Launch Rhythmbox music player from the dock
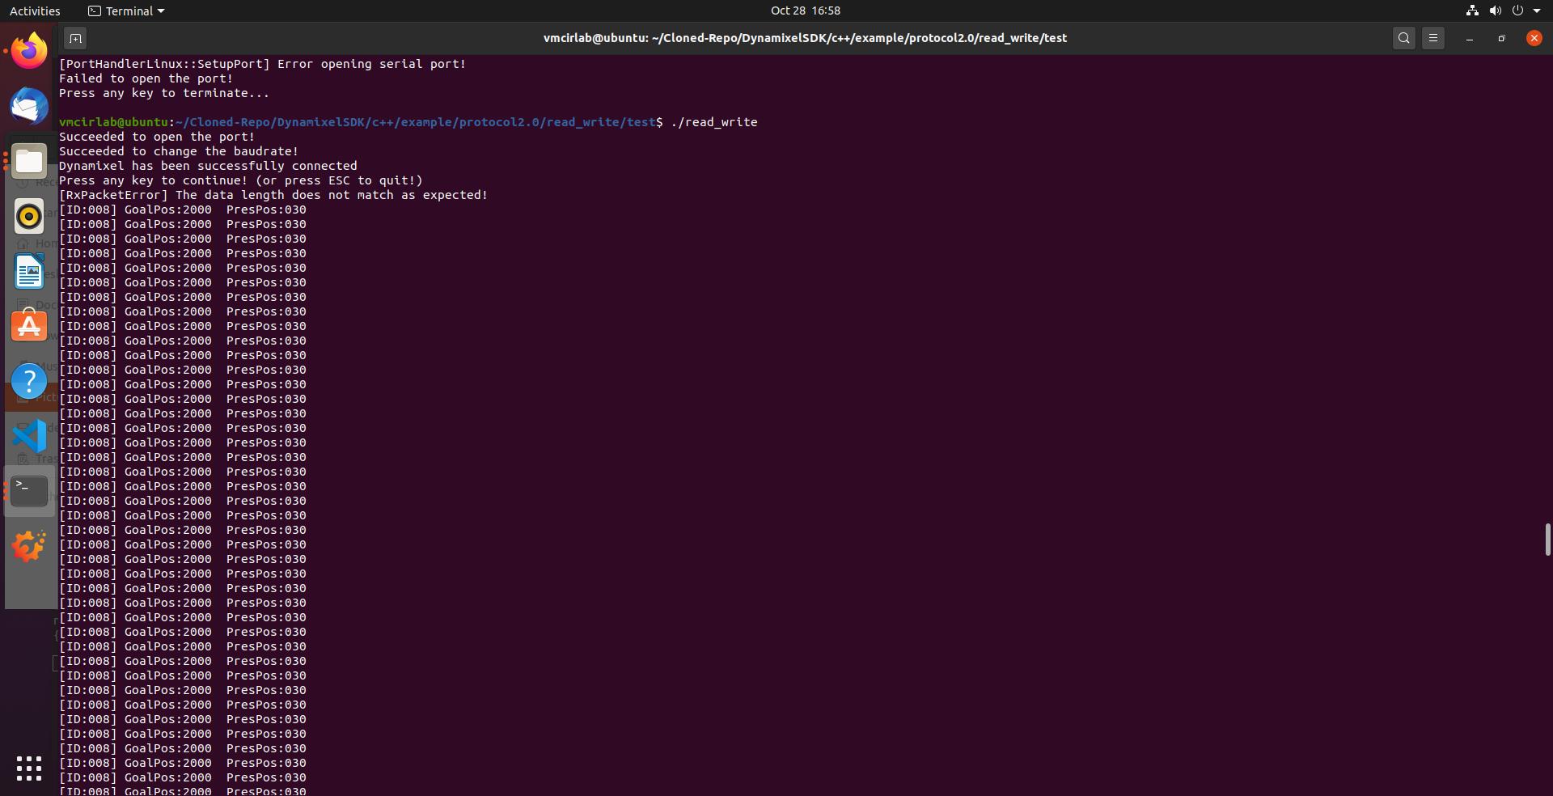The width and height of the screenshot is (1553, 796). point(29,216)
